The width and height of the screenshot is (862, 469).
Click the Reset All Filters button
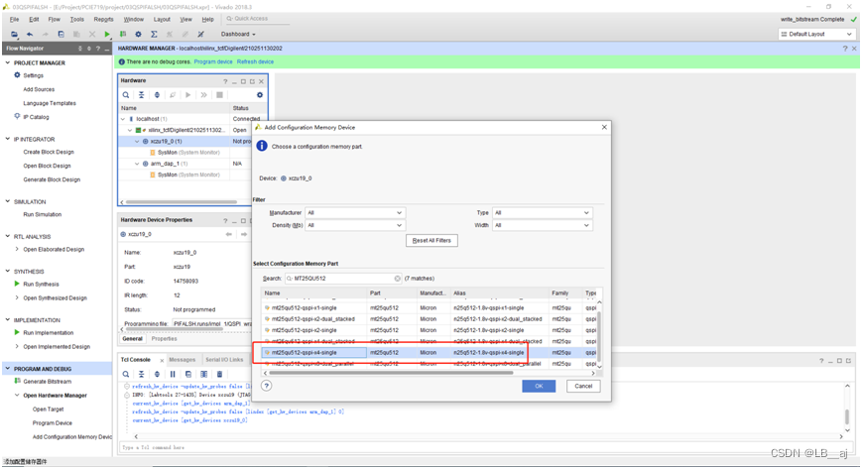(x=431, y=240)
